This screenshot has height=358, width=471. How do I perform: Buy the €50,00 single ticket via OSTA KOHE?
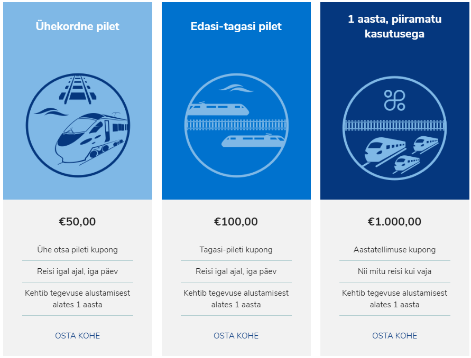pyautogui.click(x=78, y=335)
